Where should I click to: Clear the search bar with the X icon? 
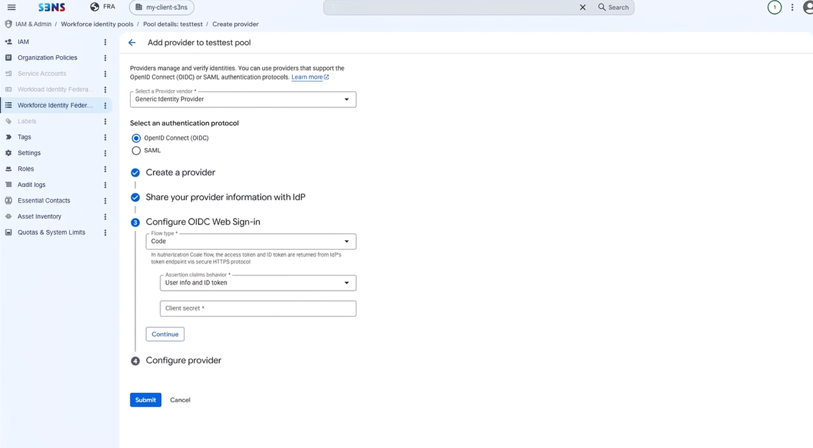coord(582,8)
